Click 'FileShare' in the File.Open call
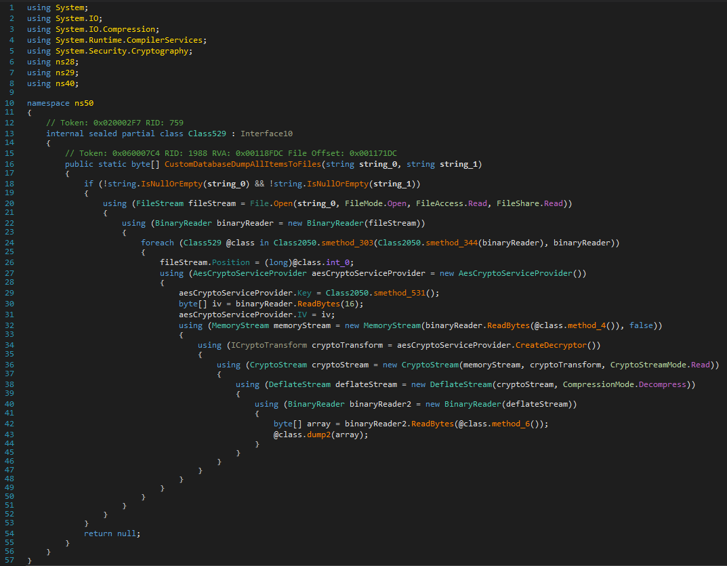Screen dimensions: 727x566 click(518, 203)
